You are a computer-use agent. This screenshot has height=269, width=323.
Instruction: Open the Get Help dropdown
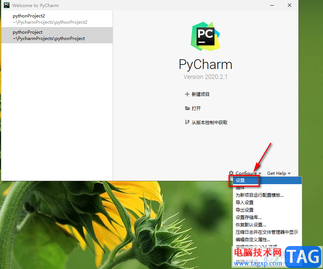[x=279, y=173]
